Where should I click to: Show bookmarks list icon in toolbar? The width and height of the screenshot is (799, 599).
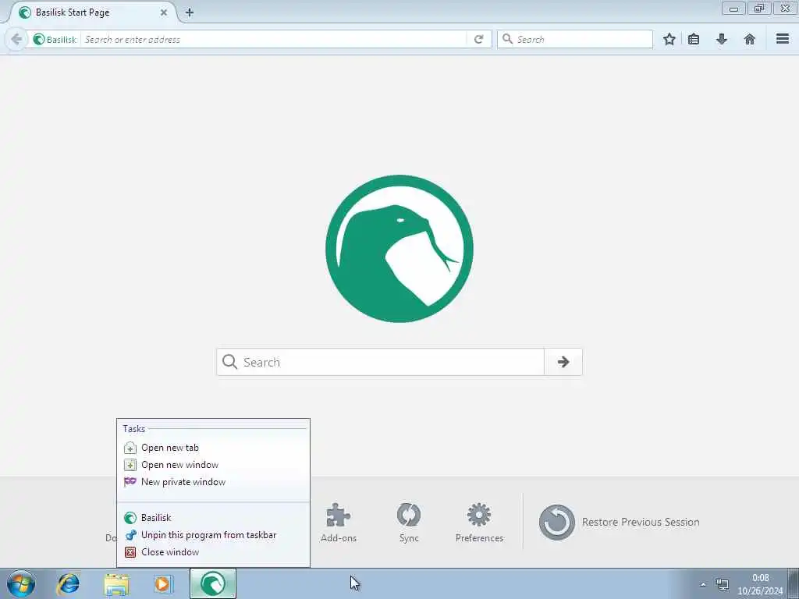coord(694,39)
